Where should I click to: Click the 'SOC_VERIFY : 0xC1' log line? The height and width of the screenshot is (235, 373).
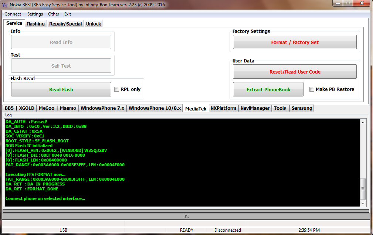point(25,136)
